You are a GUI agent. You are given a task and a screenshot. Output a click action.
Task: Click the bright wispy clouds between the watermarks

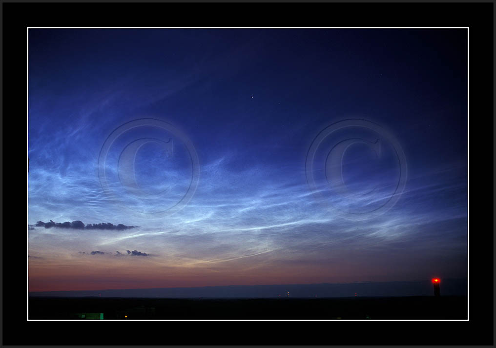pos(254,205)
